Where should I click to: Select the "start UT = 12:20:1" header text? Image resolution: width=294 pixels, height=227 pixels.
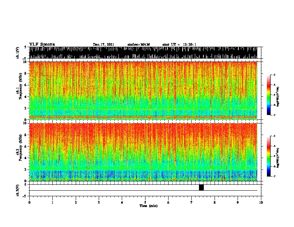tap(179, 45)
